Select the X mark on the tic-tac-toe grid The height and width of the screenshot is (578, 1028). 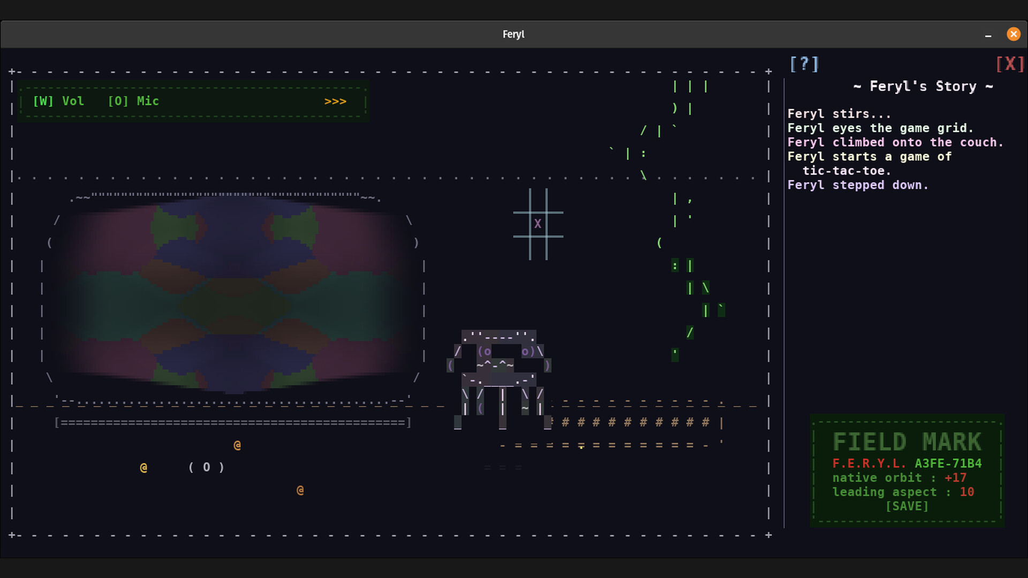tap(538, 224)
